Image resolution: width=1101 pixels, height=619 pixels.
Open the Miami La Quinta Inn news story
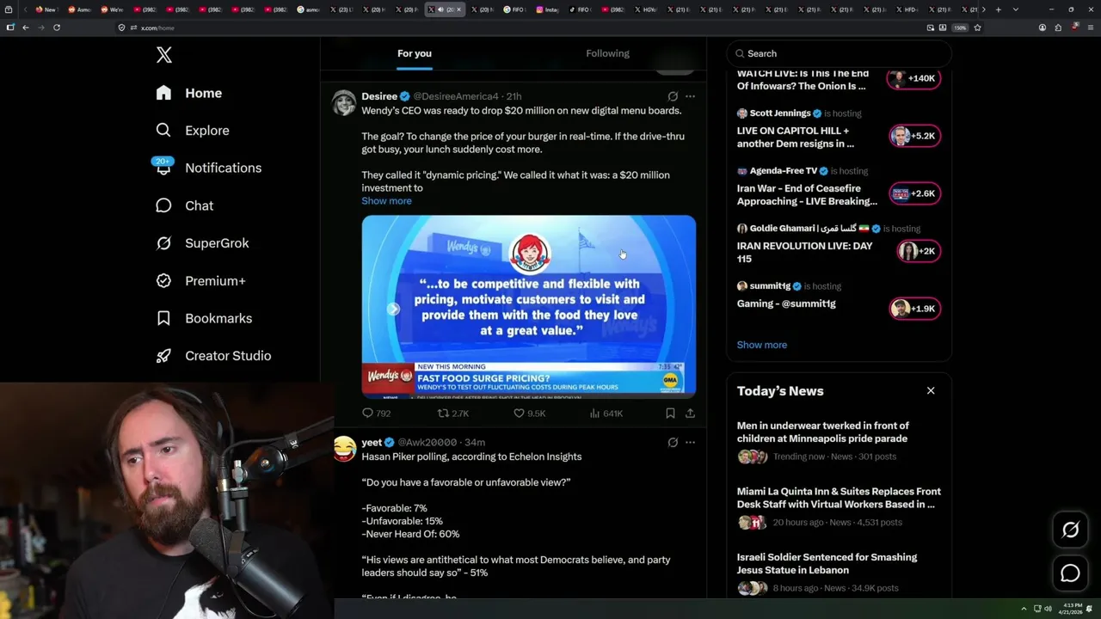click(x=839, y=498)
